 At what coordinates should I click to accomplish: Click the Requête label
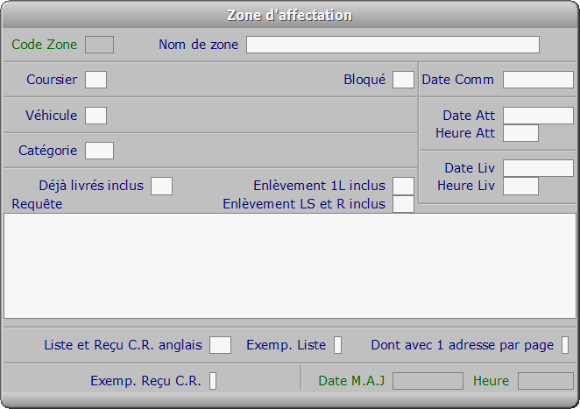tap(37, 204)
